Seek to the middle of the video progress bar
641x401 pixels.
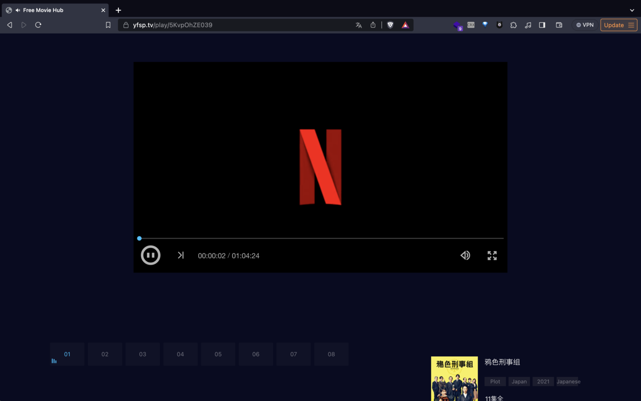point(320,238)
